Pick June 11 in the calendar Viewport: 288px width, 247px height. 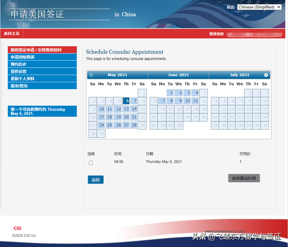(x=195, y=101)
